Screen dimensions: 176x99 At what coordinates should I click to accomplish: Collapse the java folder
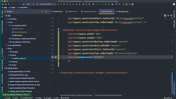tap(7, 22)
